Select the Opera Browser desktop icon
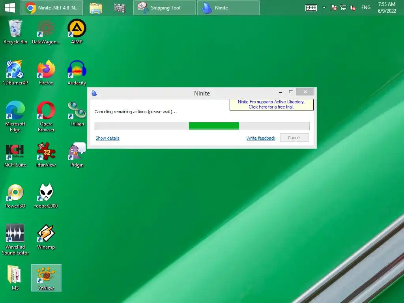Screen dimensions: 404x303 (46, 117)
